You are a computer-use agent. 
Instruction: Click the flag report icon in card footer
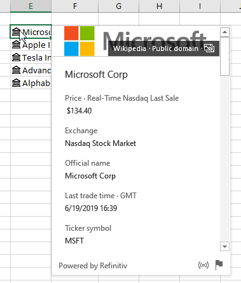point(219,265)
